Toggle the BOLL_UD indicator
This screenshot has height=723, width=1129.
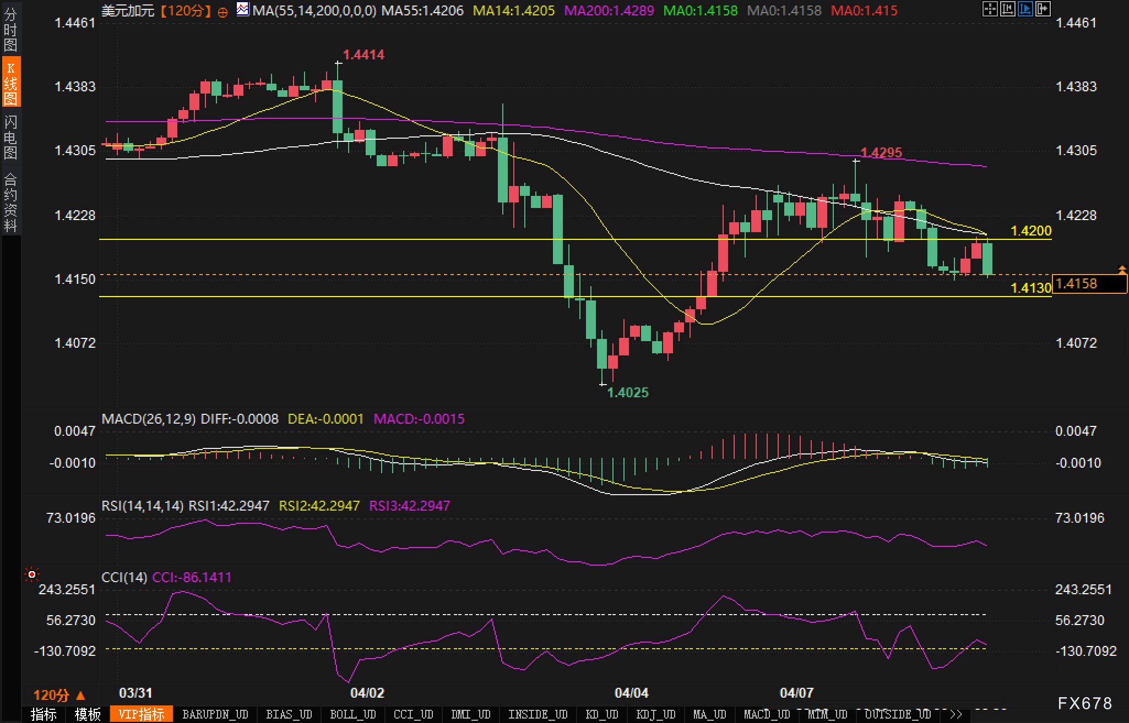pyautogui.click(x=352, y=714)
